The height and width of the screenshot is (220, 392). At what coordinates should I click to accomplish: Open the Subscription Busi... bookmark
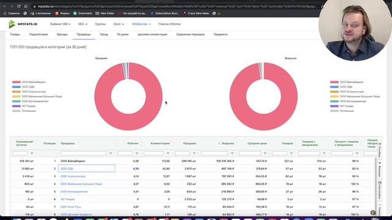point(165,13)
